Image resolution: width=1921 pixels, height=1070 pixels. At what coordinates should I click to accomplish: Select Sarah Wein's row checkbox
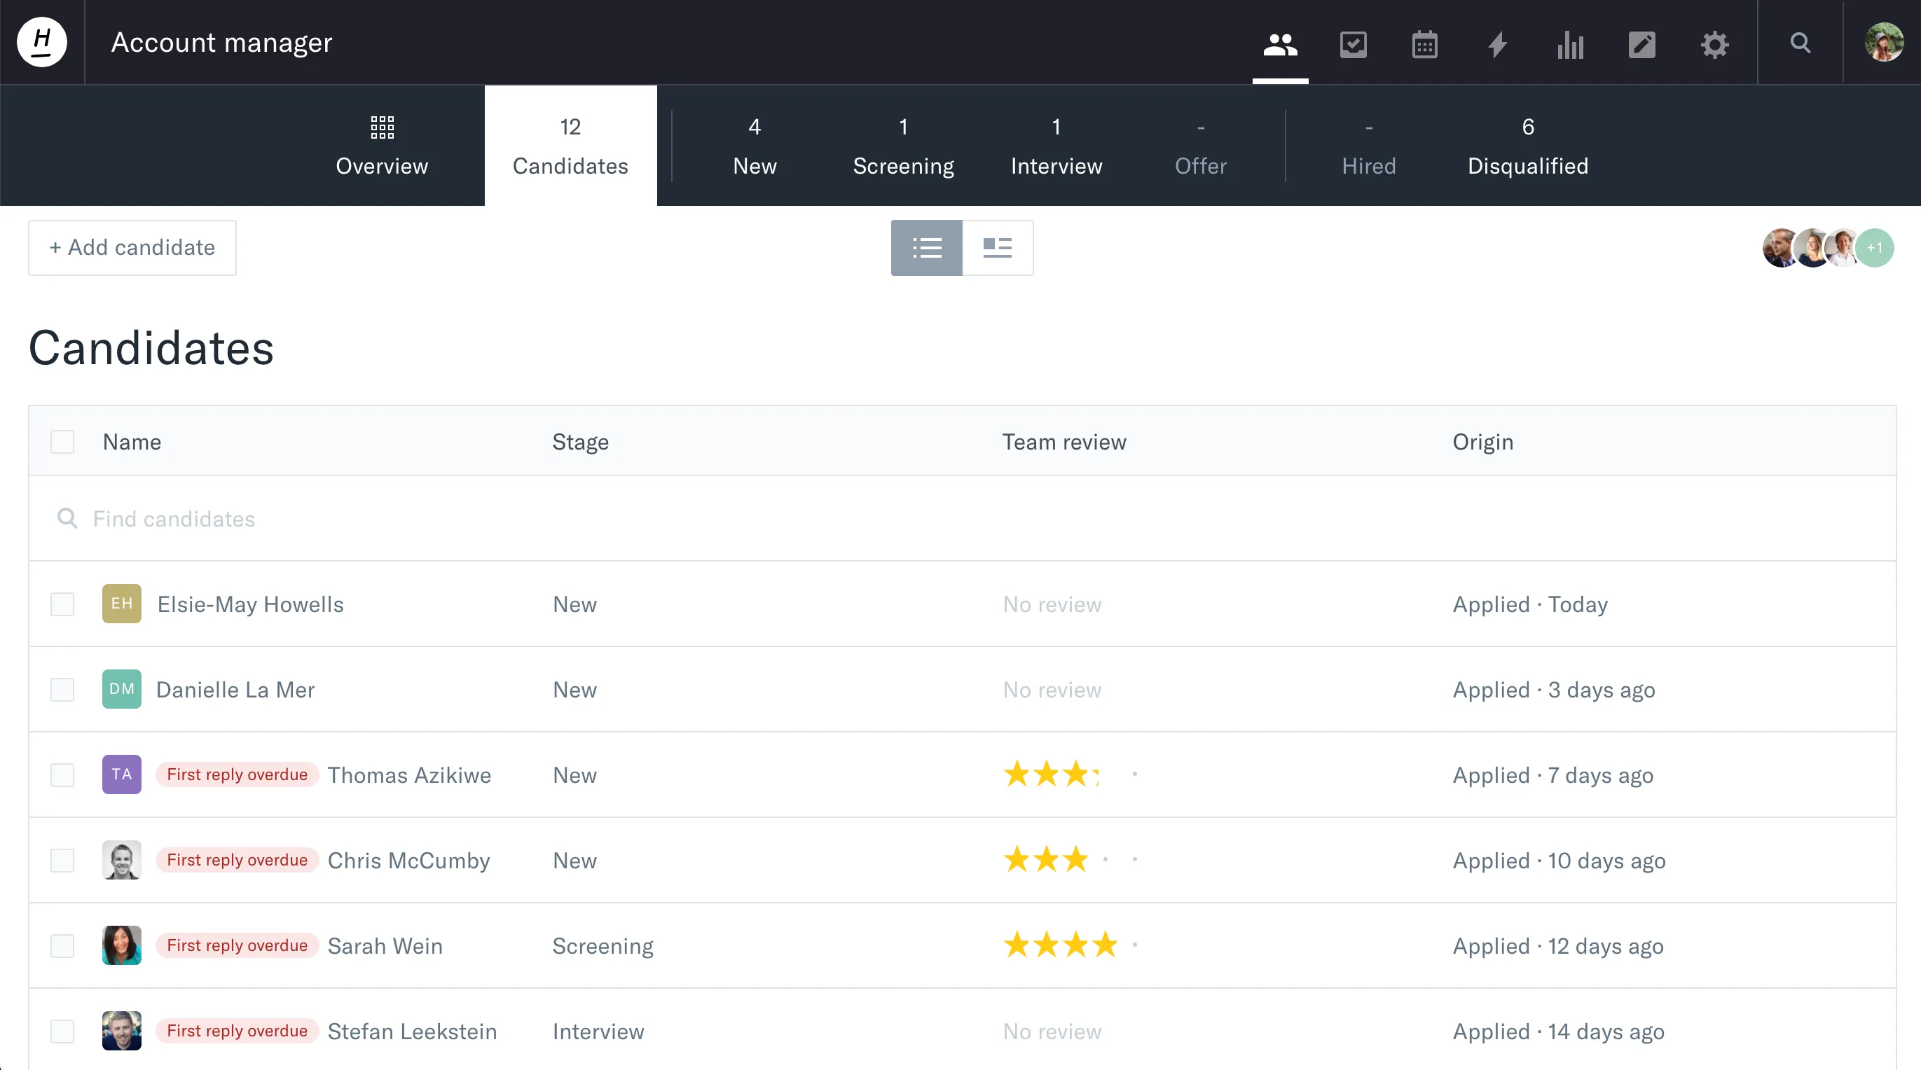(62, 945)
